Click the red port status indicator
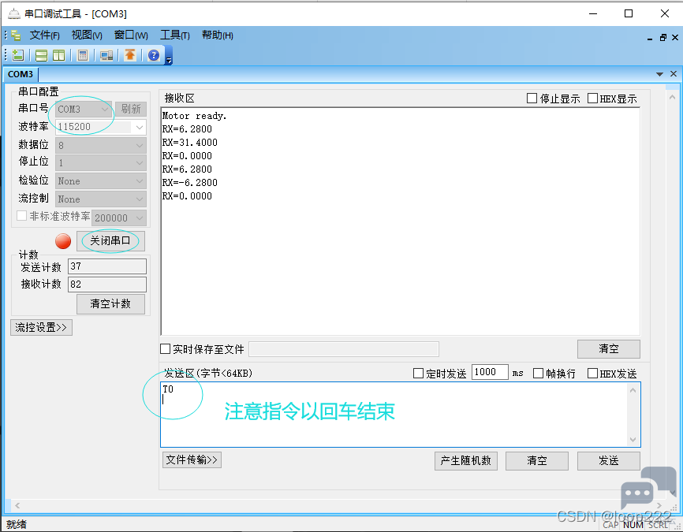The height and width of the screenshot is (532, 683). pos(63,241)
